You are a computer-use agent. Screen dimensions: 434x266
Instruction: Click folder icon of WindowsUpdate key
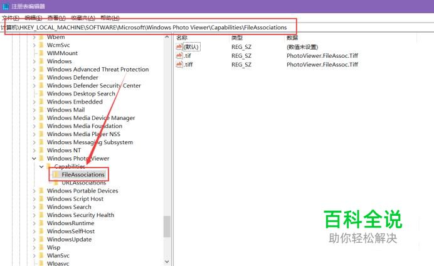point(41,240)
